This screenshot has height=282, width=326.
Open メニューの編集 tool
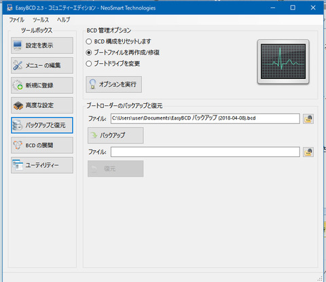(x=42, y=65)
